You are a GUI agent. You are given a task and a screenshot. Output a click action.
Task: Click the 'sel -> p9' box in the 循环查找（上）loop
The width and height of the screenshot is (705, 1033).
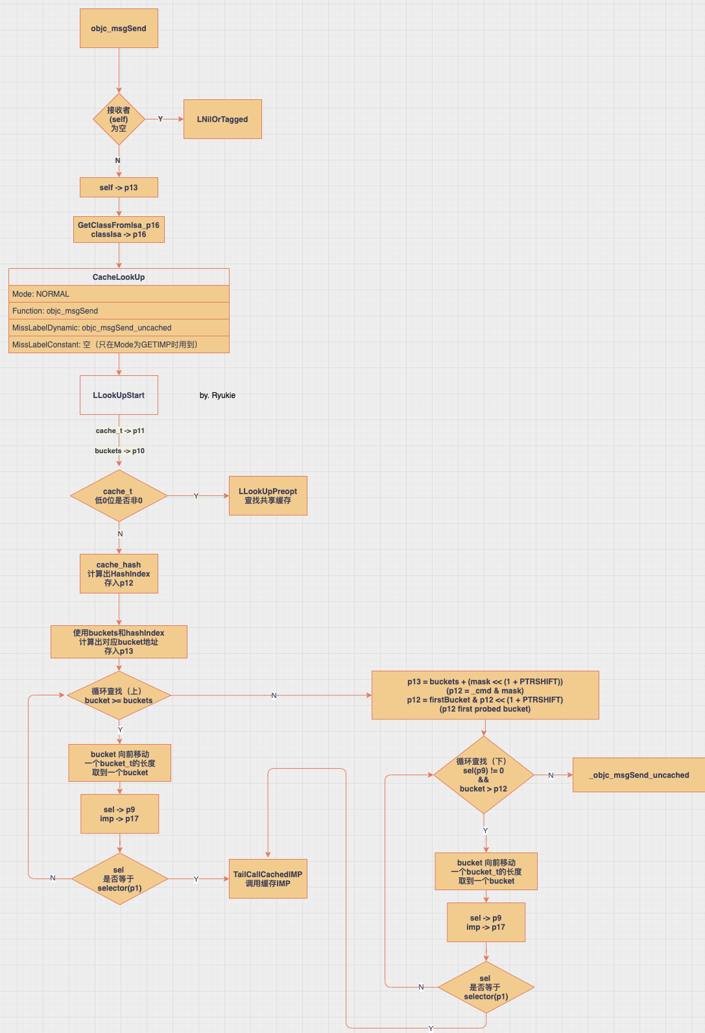click(119, 814)
